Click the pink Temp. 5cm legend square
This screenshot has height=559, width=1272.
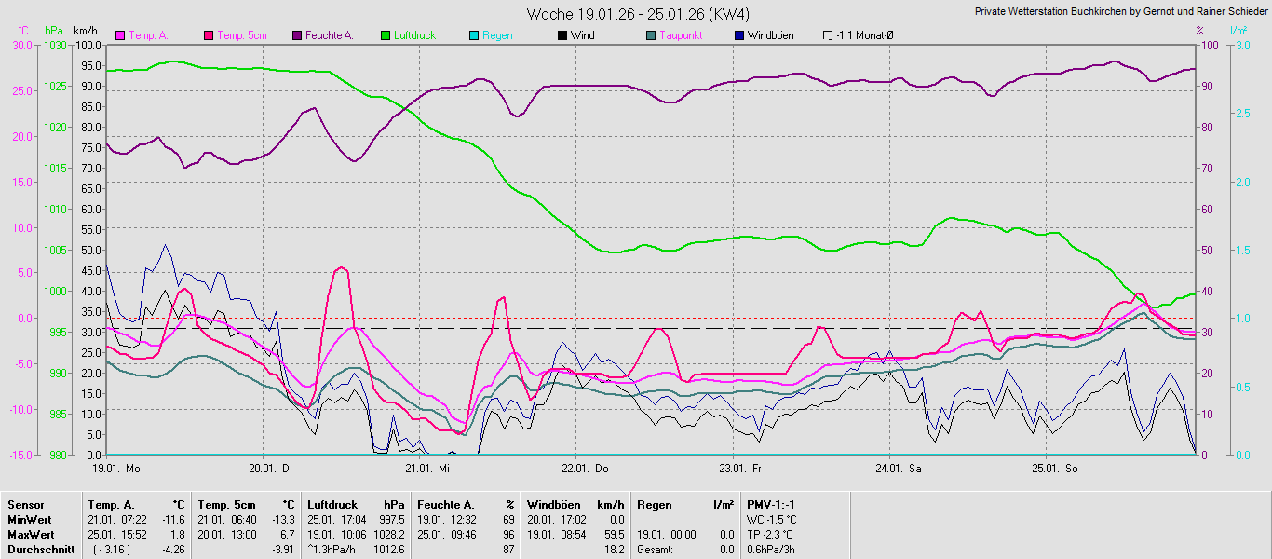tap(209, 35)
